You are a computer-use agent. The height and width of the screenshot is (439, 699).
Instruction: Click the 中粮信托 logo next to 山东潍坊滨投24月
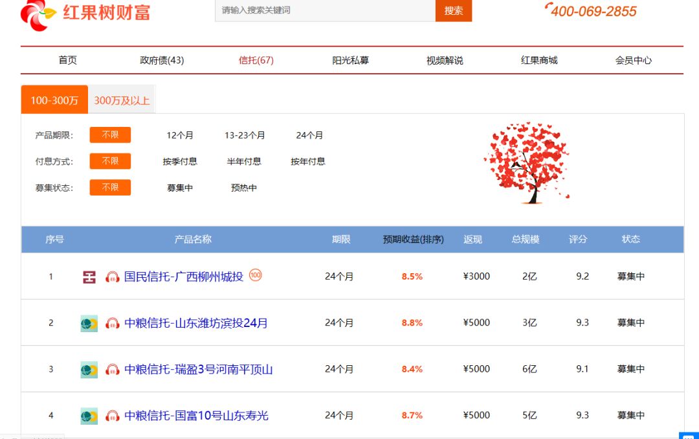point(89,322)
